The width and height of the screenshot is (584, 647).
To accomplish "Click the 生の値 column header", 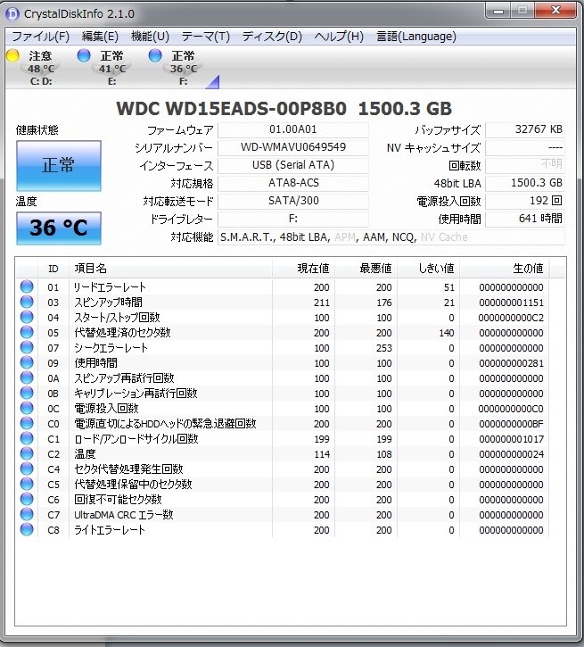I will tap(504, 269).
